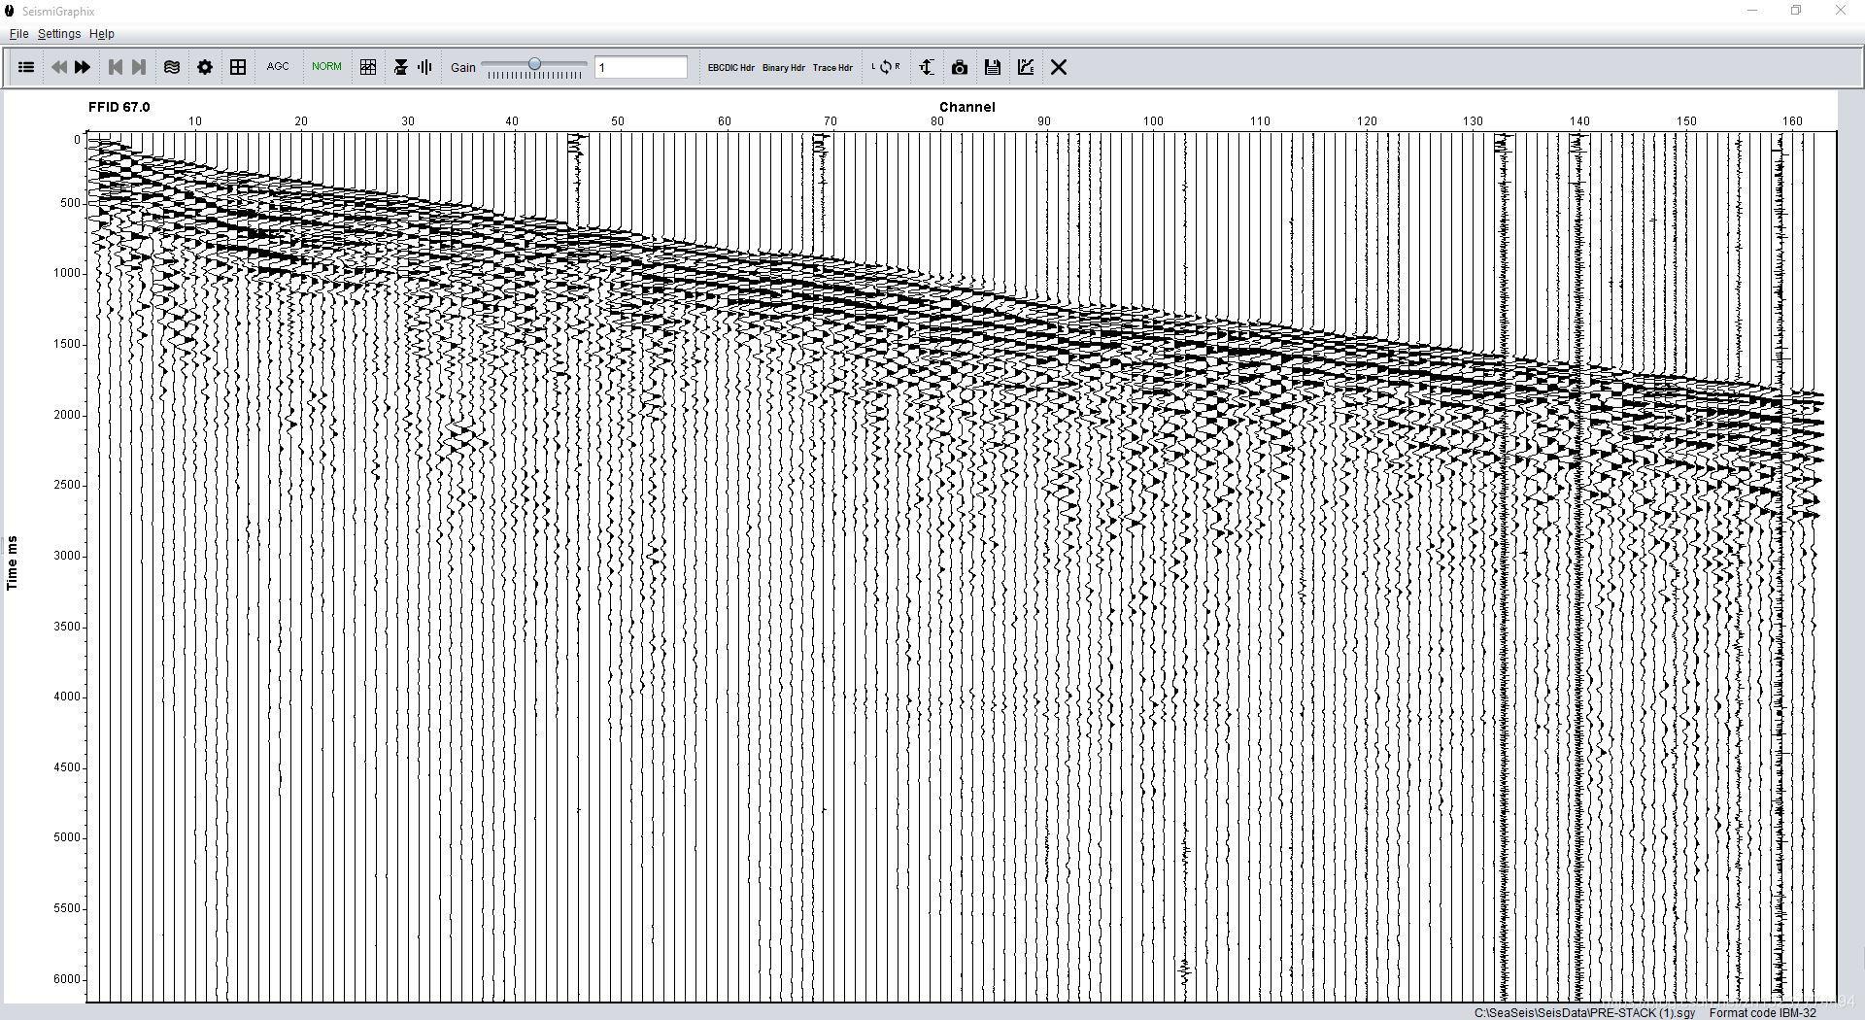Go to previous record with double-left arrow

point(58,67)
